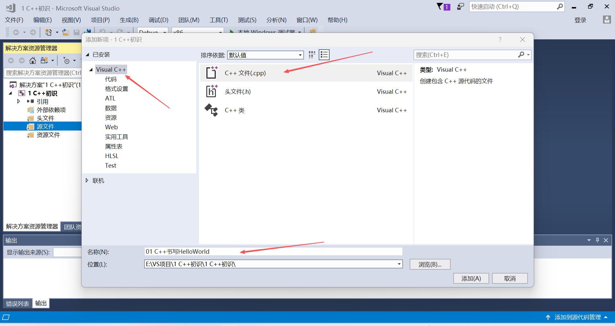
Task: Click the open file toolbar icon
Action: [66, 32]
